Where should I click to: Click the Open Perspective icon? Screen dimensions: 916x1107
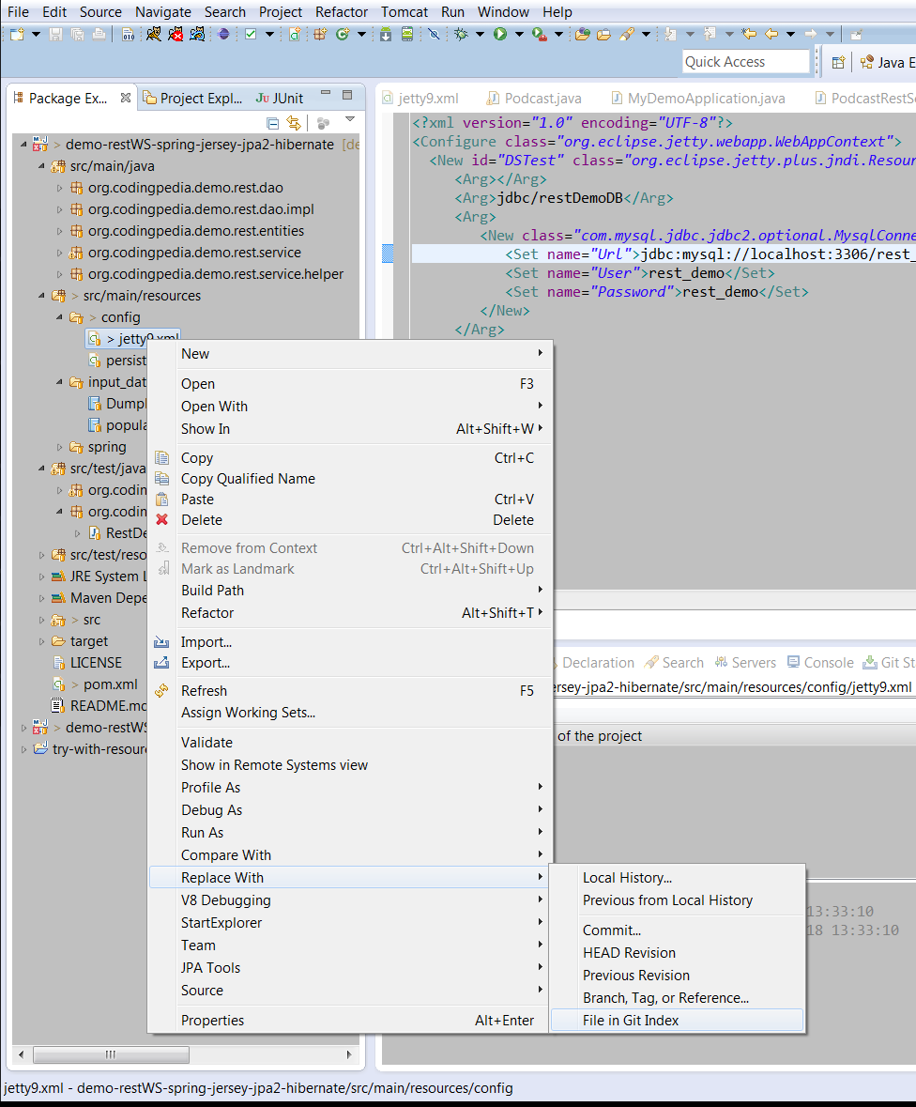pyautogui.click(x=839, y=63)
